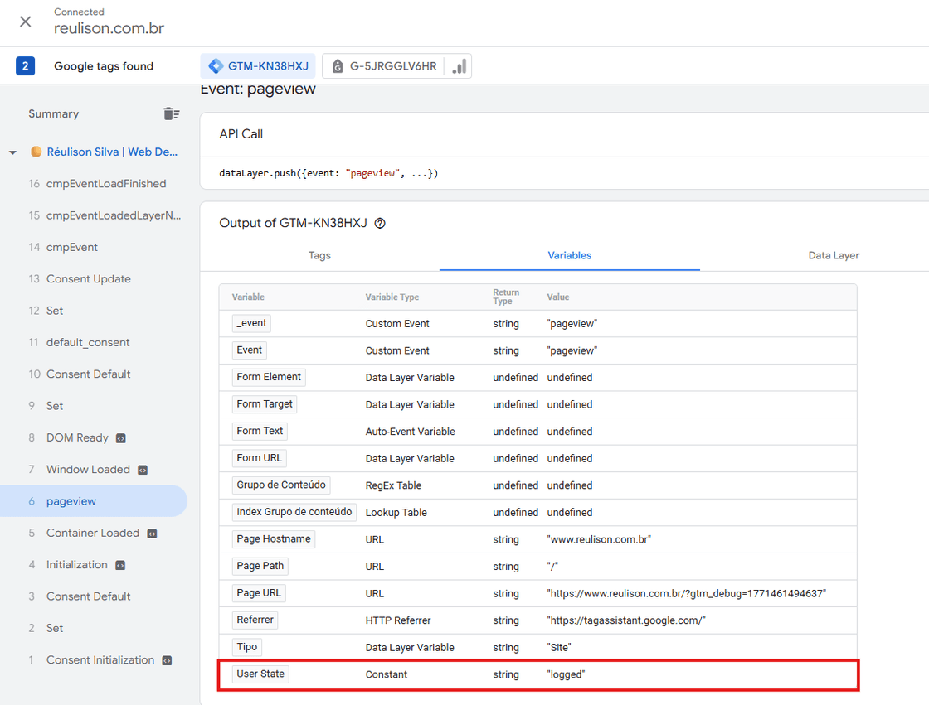
Task: Open help tooltip beside Output of GTM-KN38HXJ
Action: coord(378,223)
